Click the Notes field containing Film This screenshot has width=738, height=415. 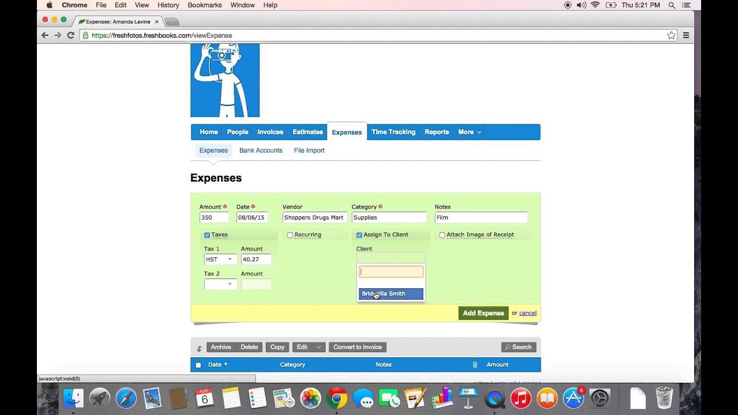coord(481,217)
